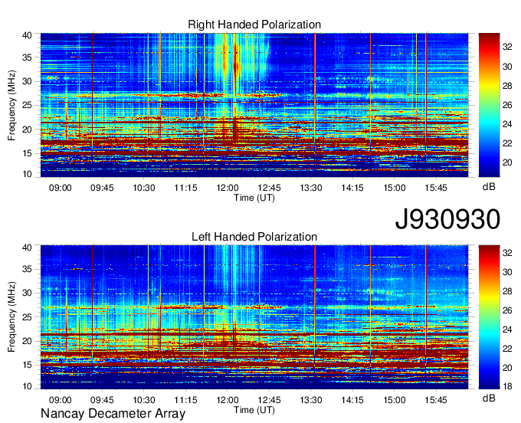Click the 12:00 time tick under the top plot
521x423 pixels.
point(228,188)
